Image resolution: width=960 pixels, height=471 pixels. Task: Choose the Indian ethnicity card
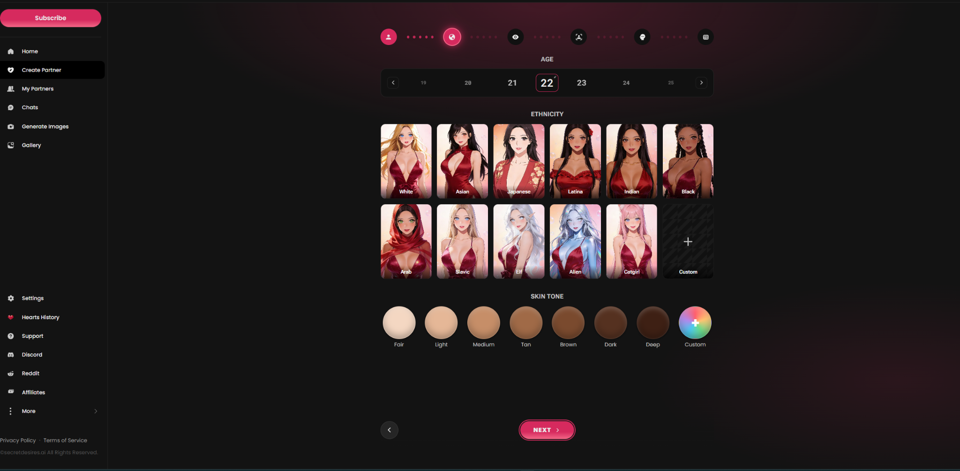631,161
